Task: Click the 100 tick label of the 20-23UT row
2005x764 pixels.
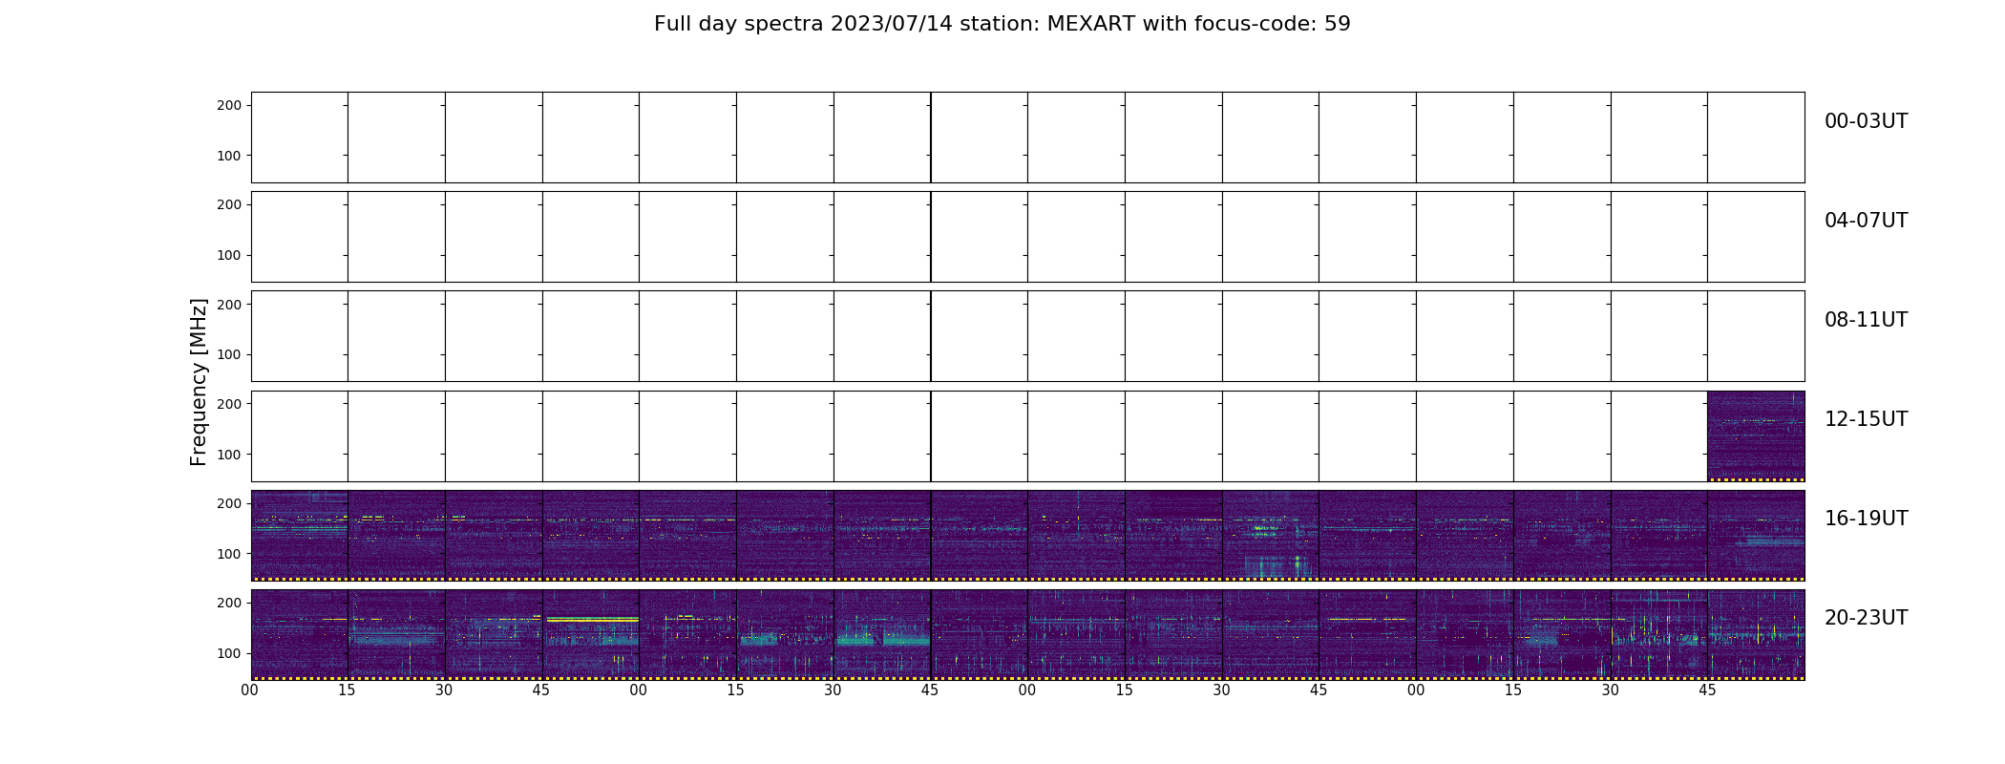Action: point(229,653)
